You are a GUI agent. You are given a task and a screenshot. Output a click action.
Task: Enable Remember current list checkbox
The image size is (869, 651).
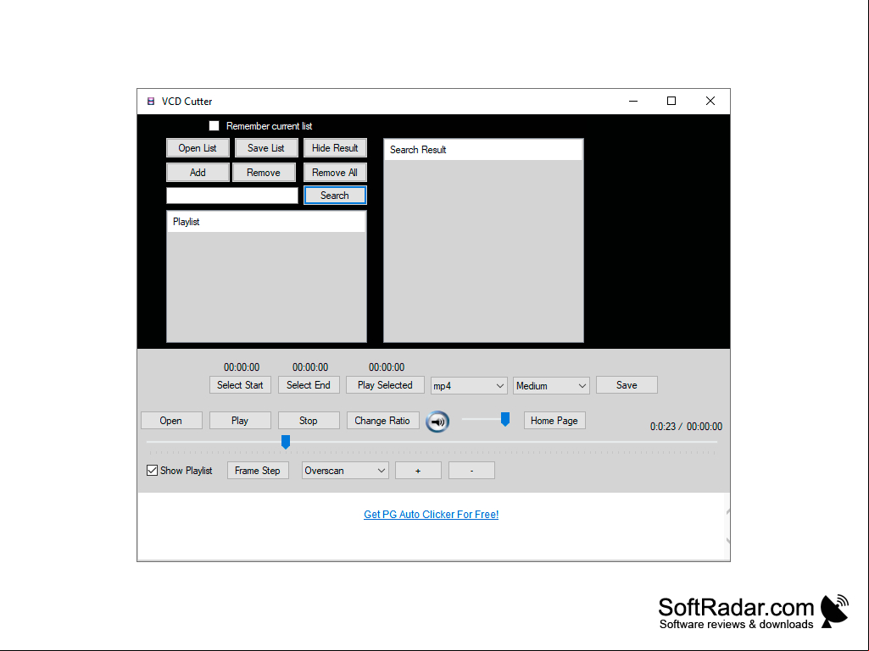click(x=214, y=125)
